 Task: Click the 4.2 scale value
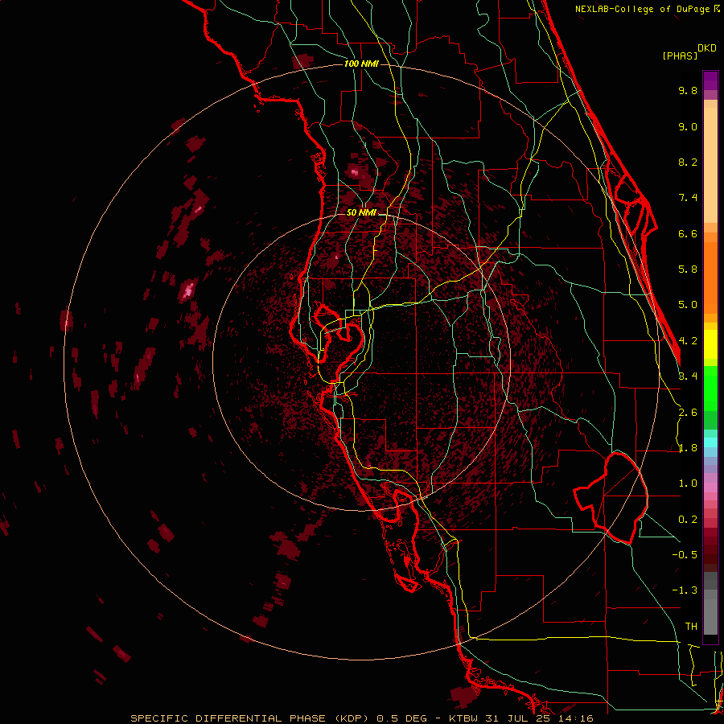tap(688, 341)
